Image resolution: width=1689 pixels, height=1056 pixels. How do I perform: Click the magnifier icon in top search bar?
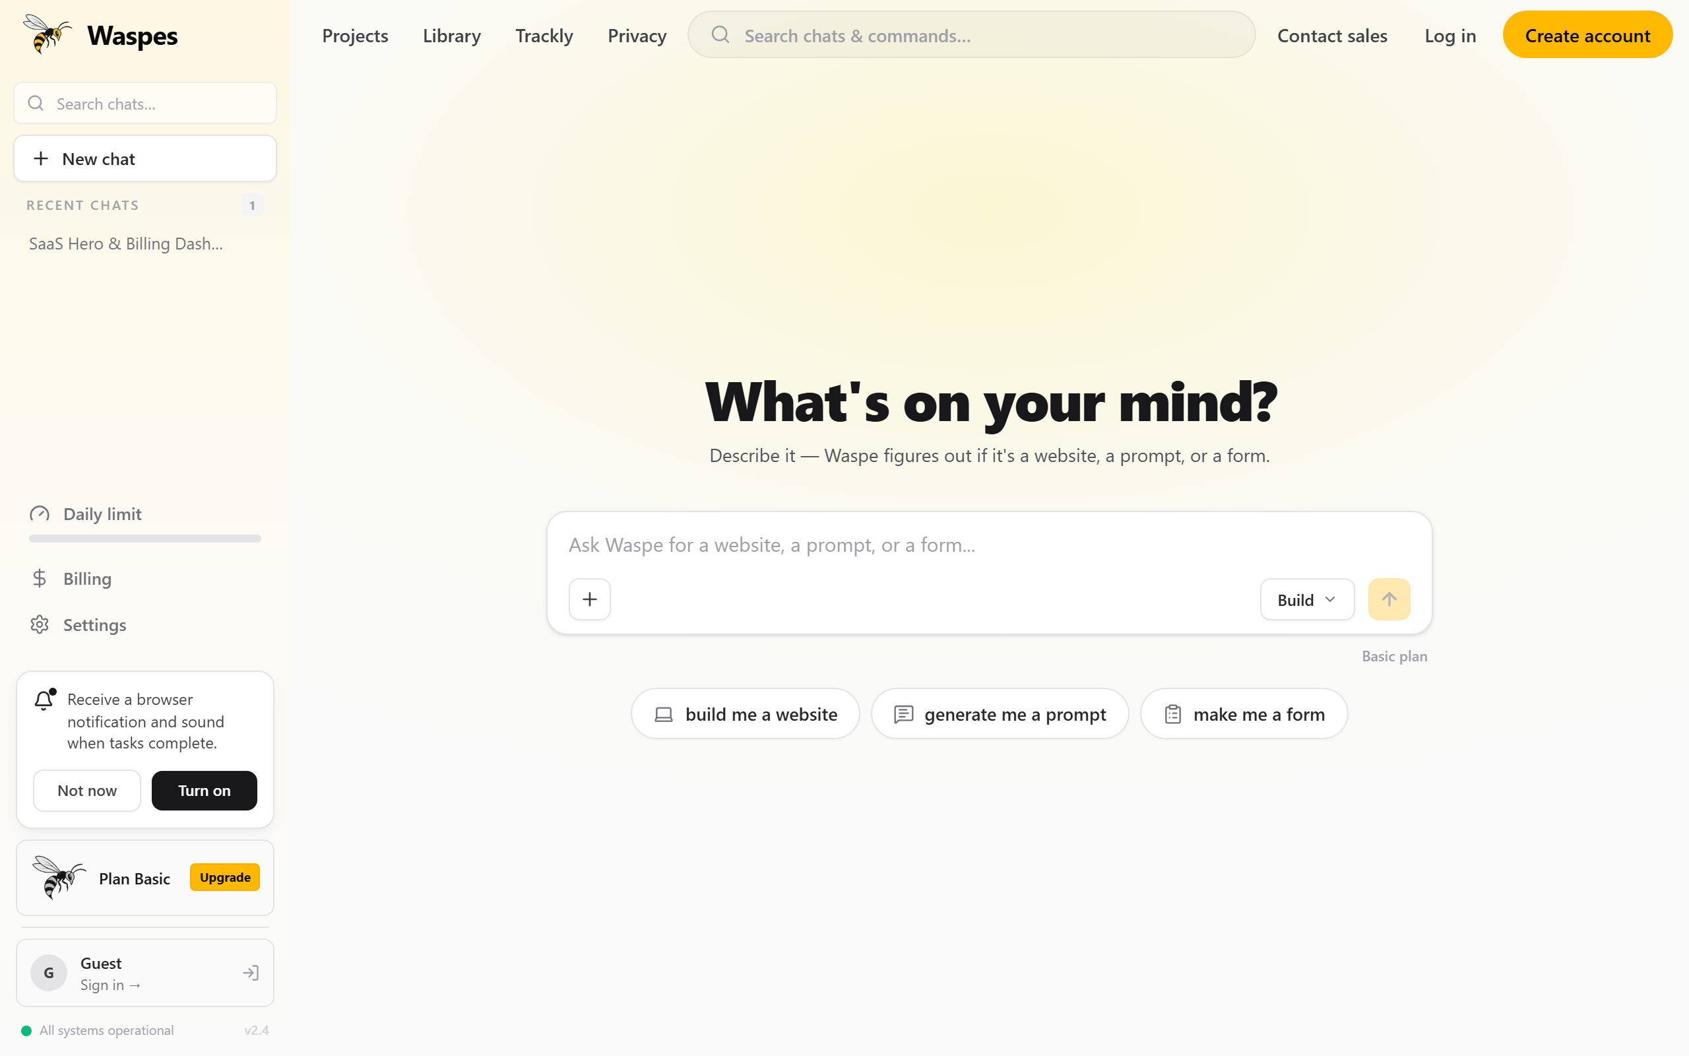point(720,35)
